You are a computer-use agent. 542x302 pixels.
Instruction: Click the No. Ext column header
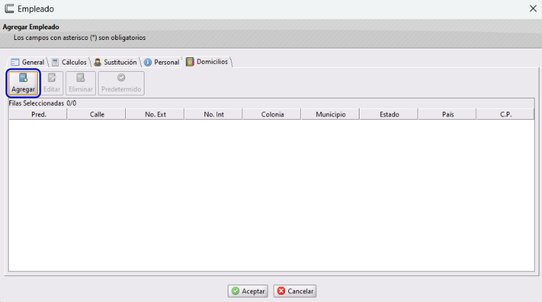[x=155, y=114]
